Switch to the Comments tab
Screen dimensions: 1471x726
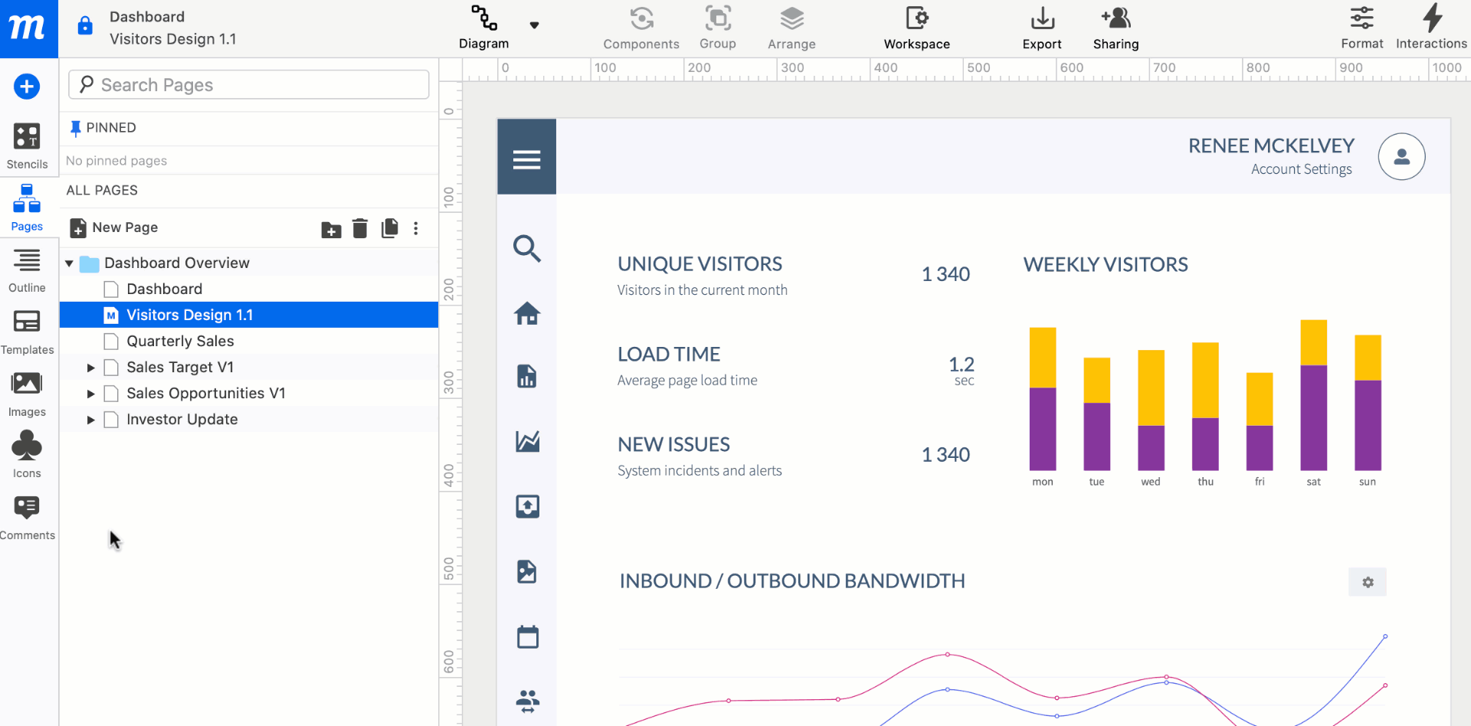pyautogui.click(x=27, y=518)
